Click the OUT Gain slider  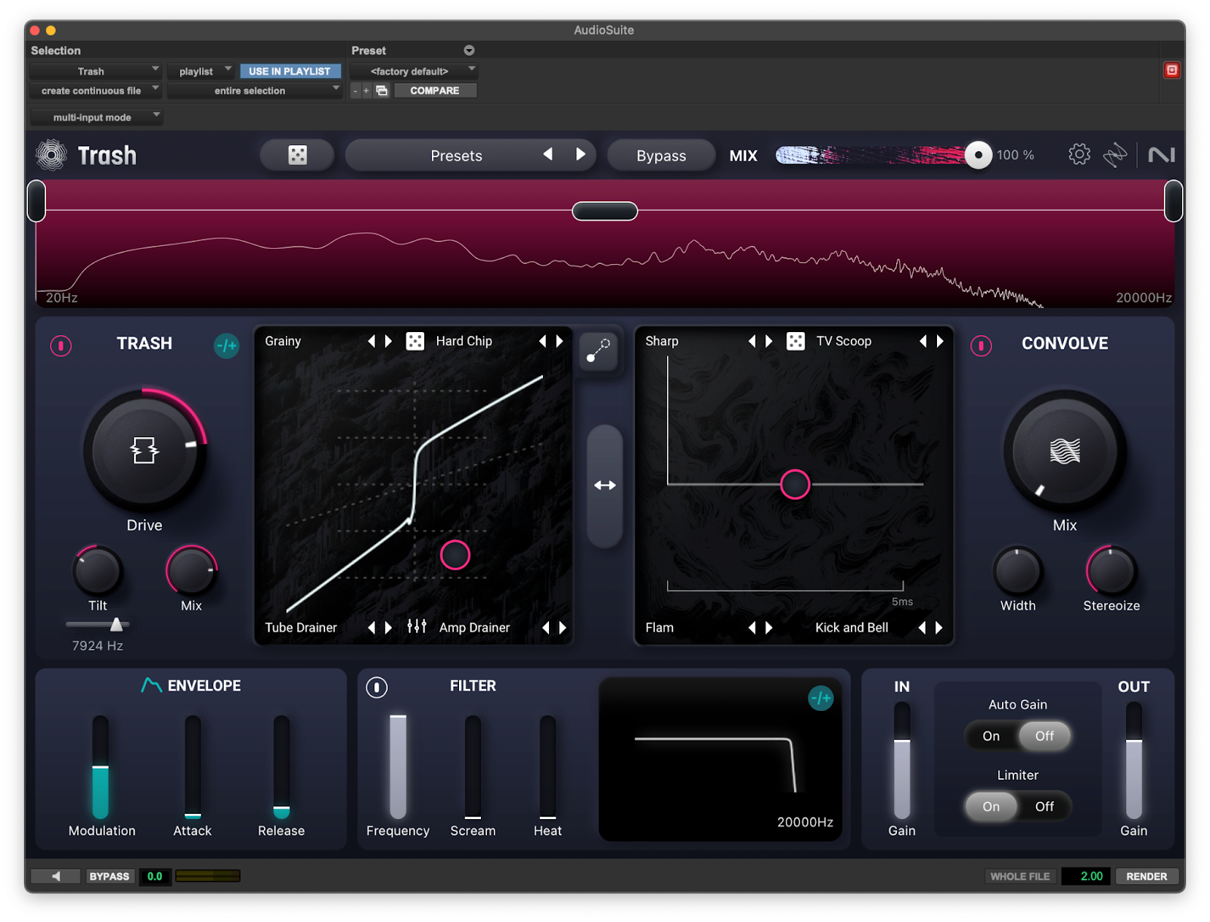1133,760
